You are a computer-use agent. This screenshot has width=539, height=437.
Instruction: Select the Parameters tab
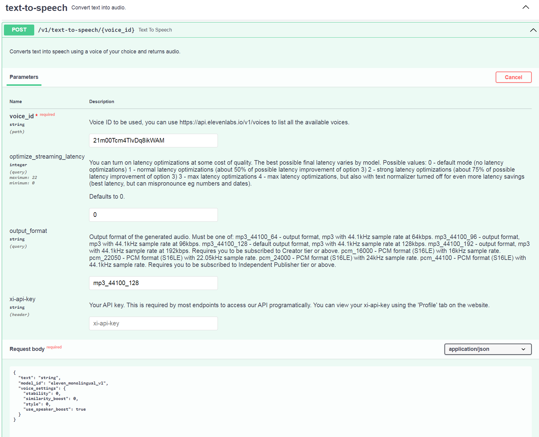pos(24,77)
